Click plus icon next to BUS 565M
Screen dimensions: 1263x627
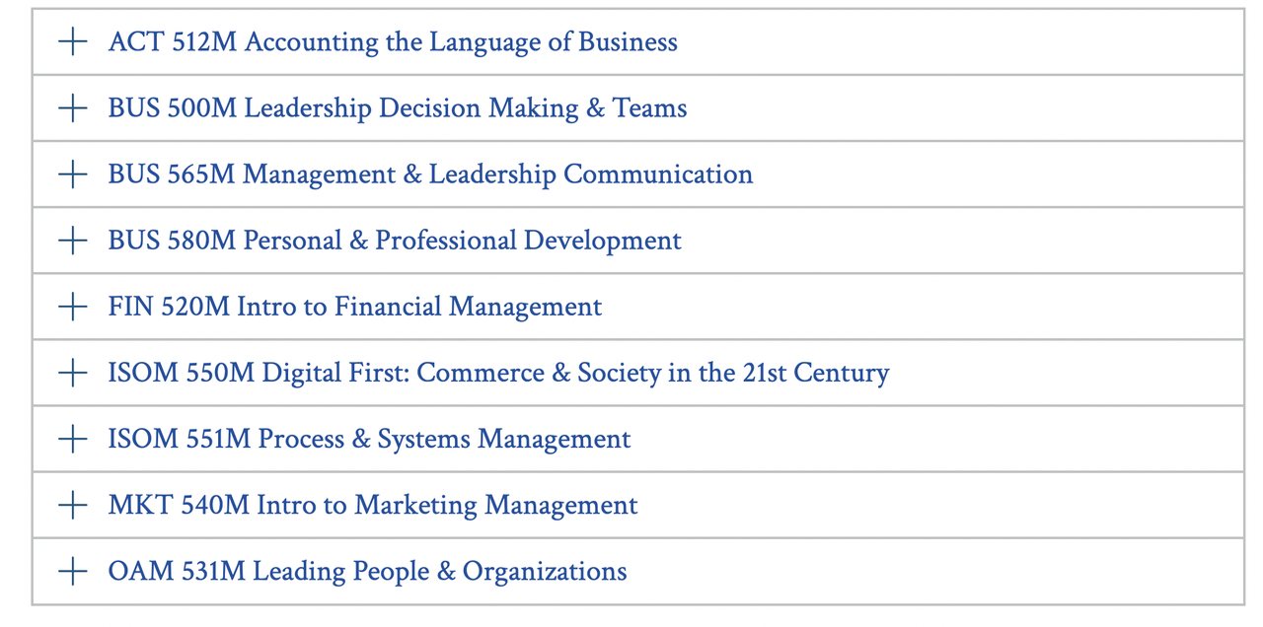coord(73,174)
